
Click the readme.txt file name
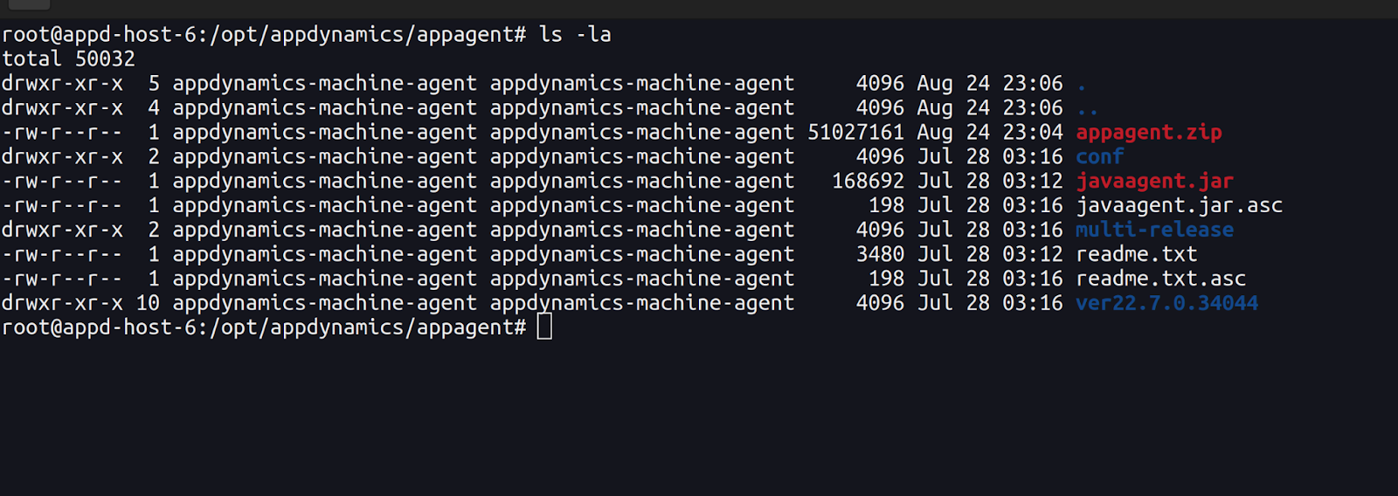(1136, 255)
